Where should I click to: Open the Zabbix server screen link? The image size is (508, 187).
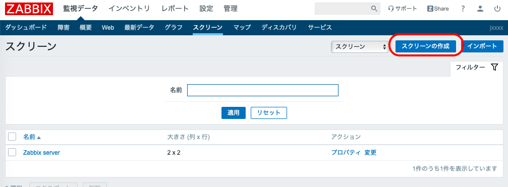coord(41,153)
